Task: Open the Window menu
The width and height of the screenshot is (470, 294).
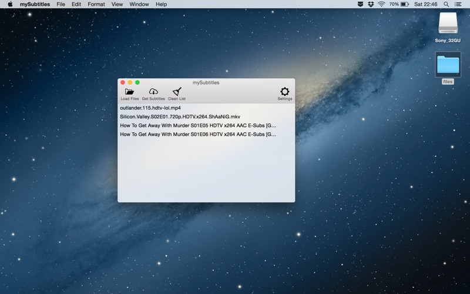Action: click(139, 4)
